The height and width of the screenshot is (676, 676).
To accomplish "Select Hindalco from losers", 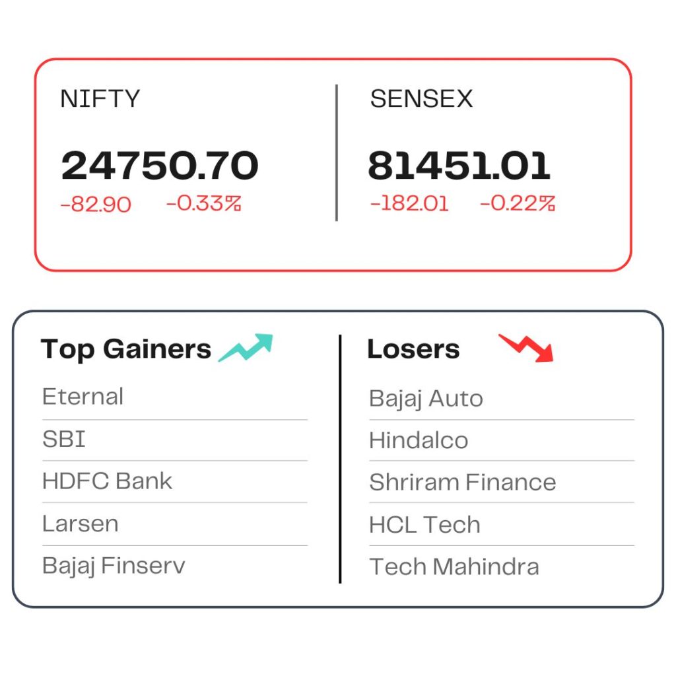I will 419,440.
